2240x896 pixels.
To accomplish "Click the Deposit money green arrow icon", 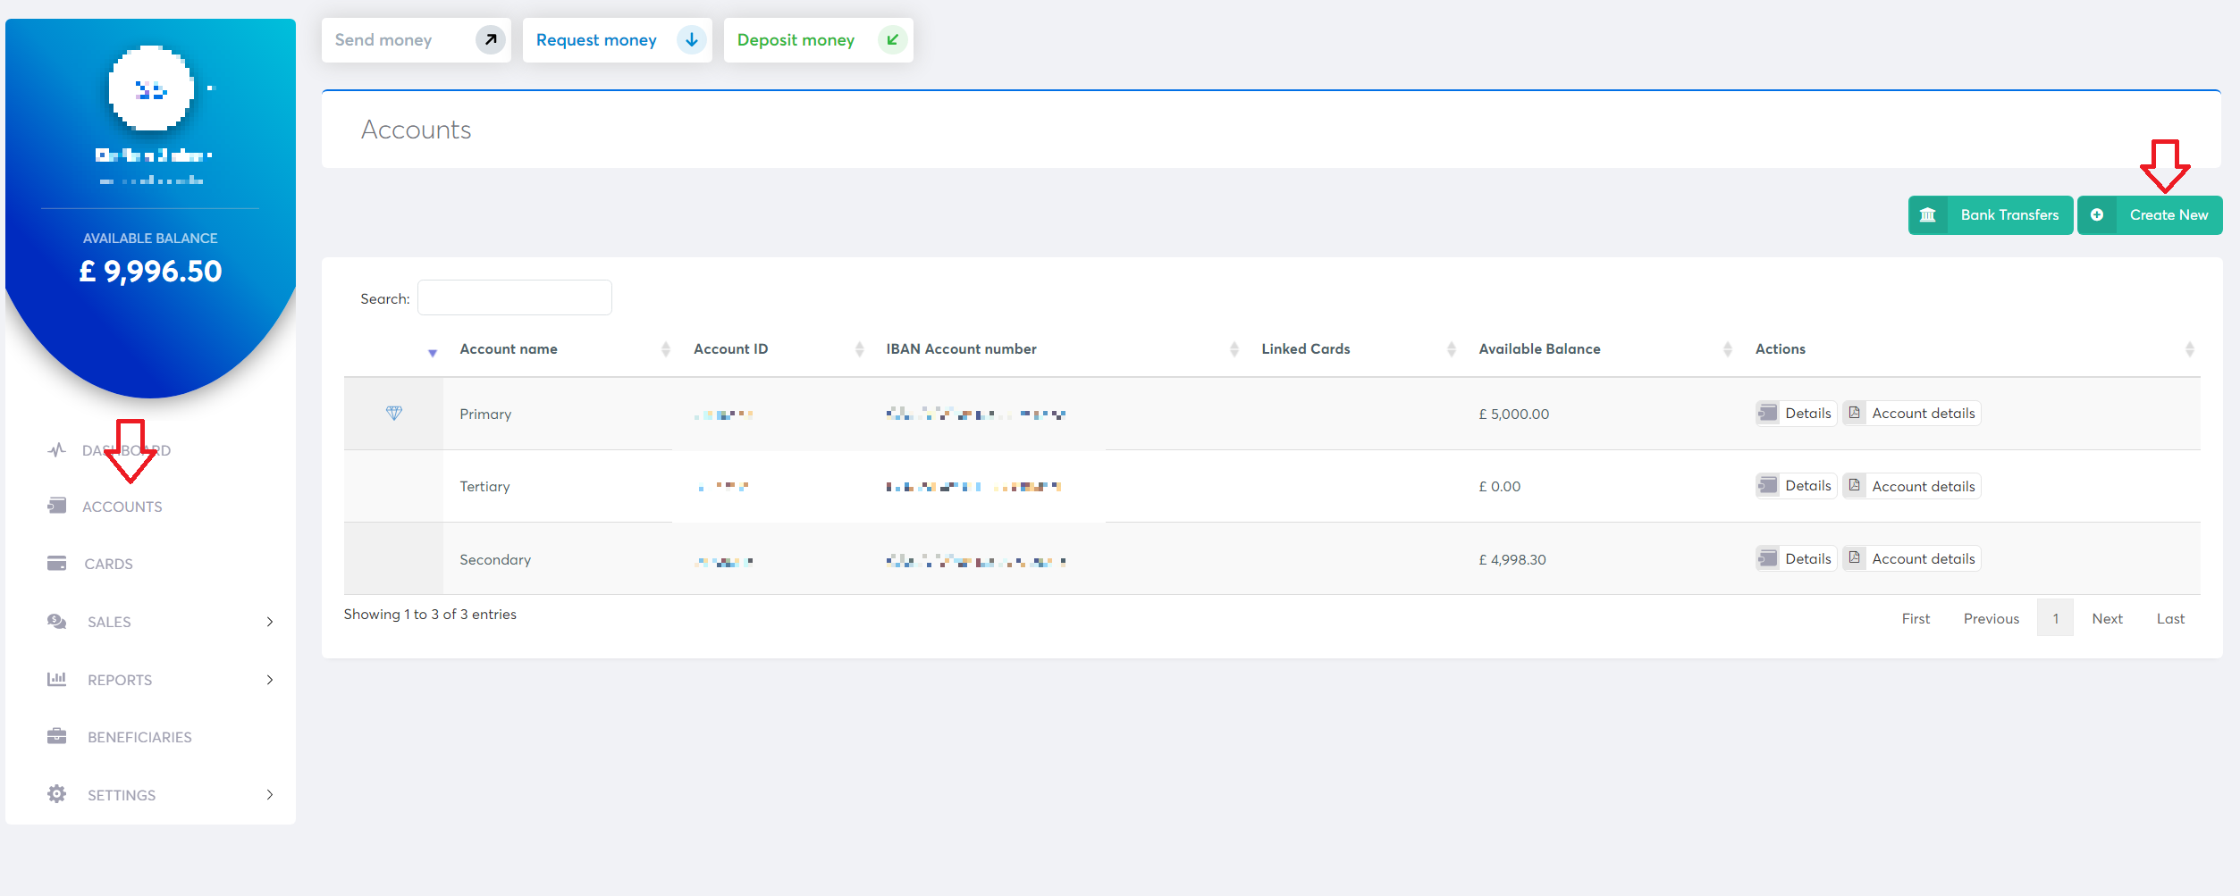I will click(x=892, y=40).
